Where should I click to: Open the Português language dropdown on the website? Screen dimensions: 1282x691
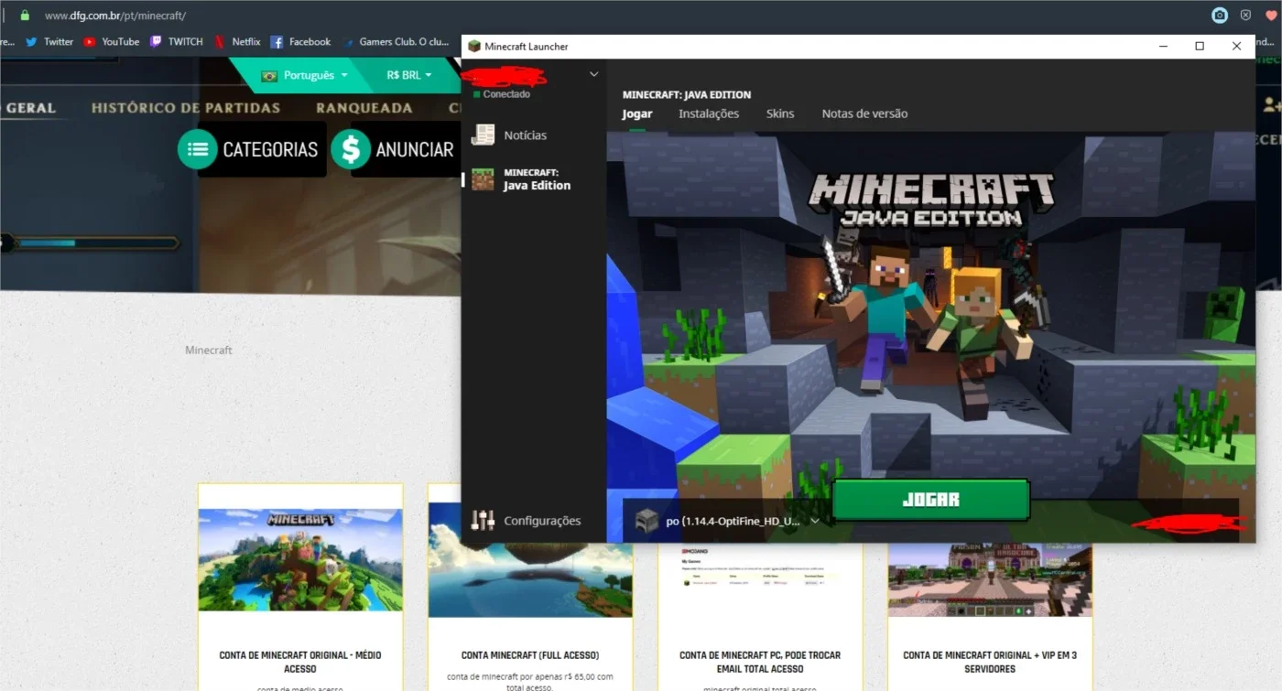pos(306,75)
